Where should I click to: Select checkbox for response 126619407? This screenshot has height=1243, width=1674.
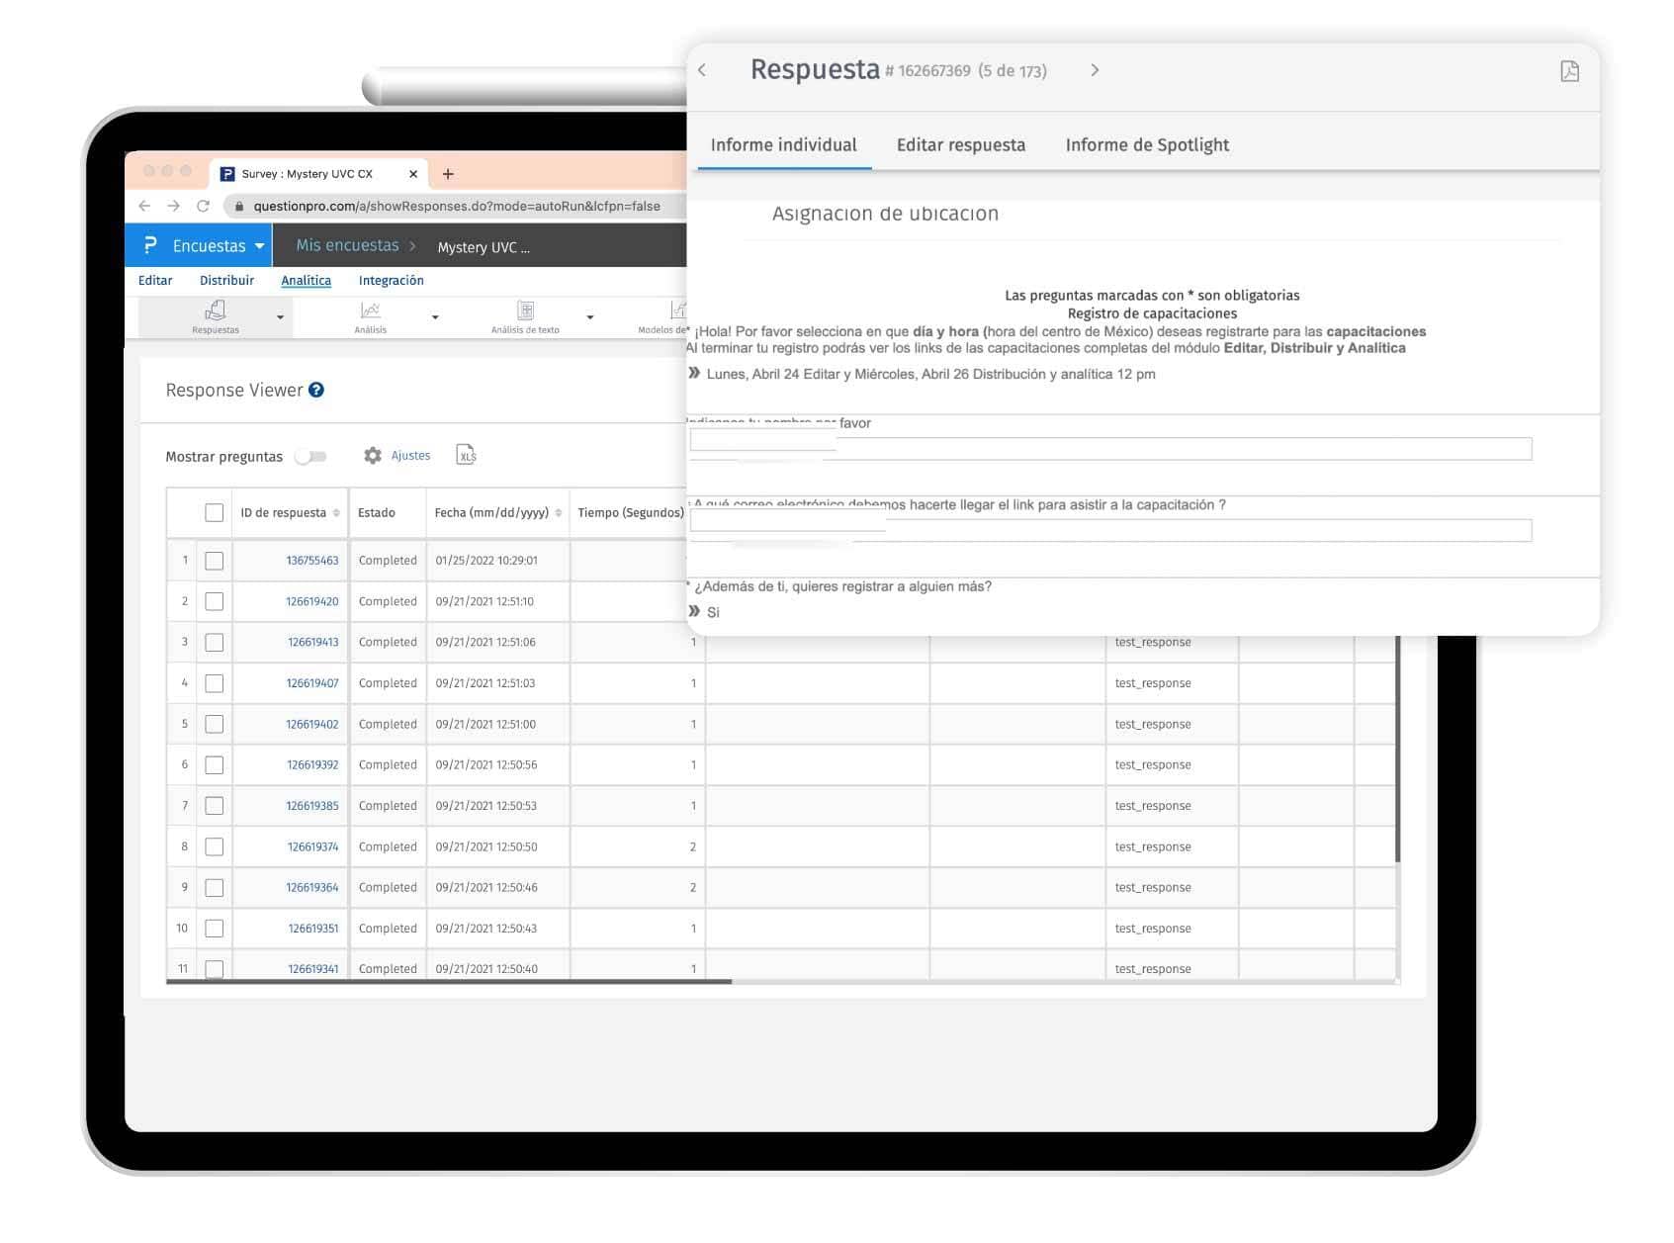click(x=214, y=683)
